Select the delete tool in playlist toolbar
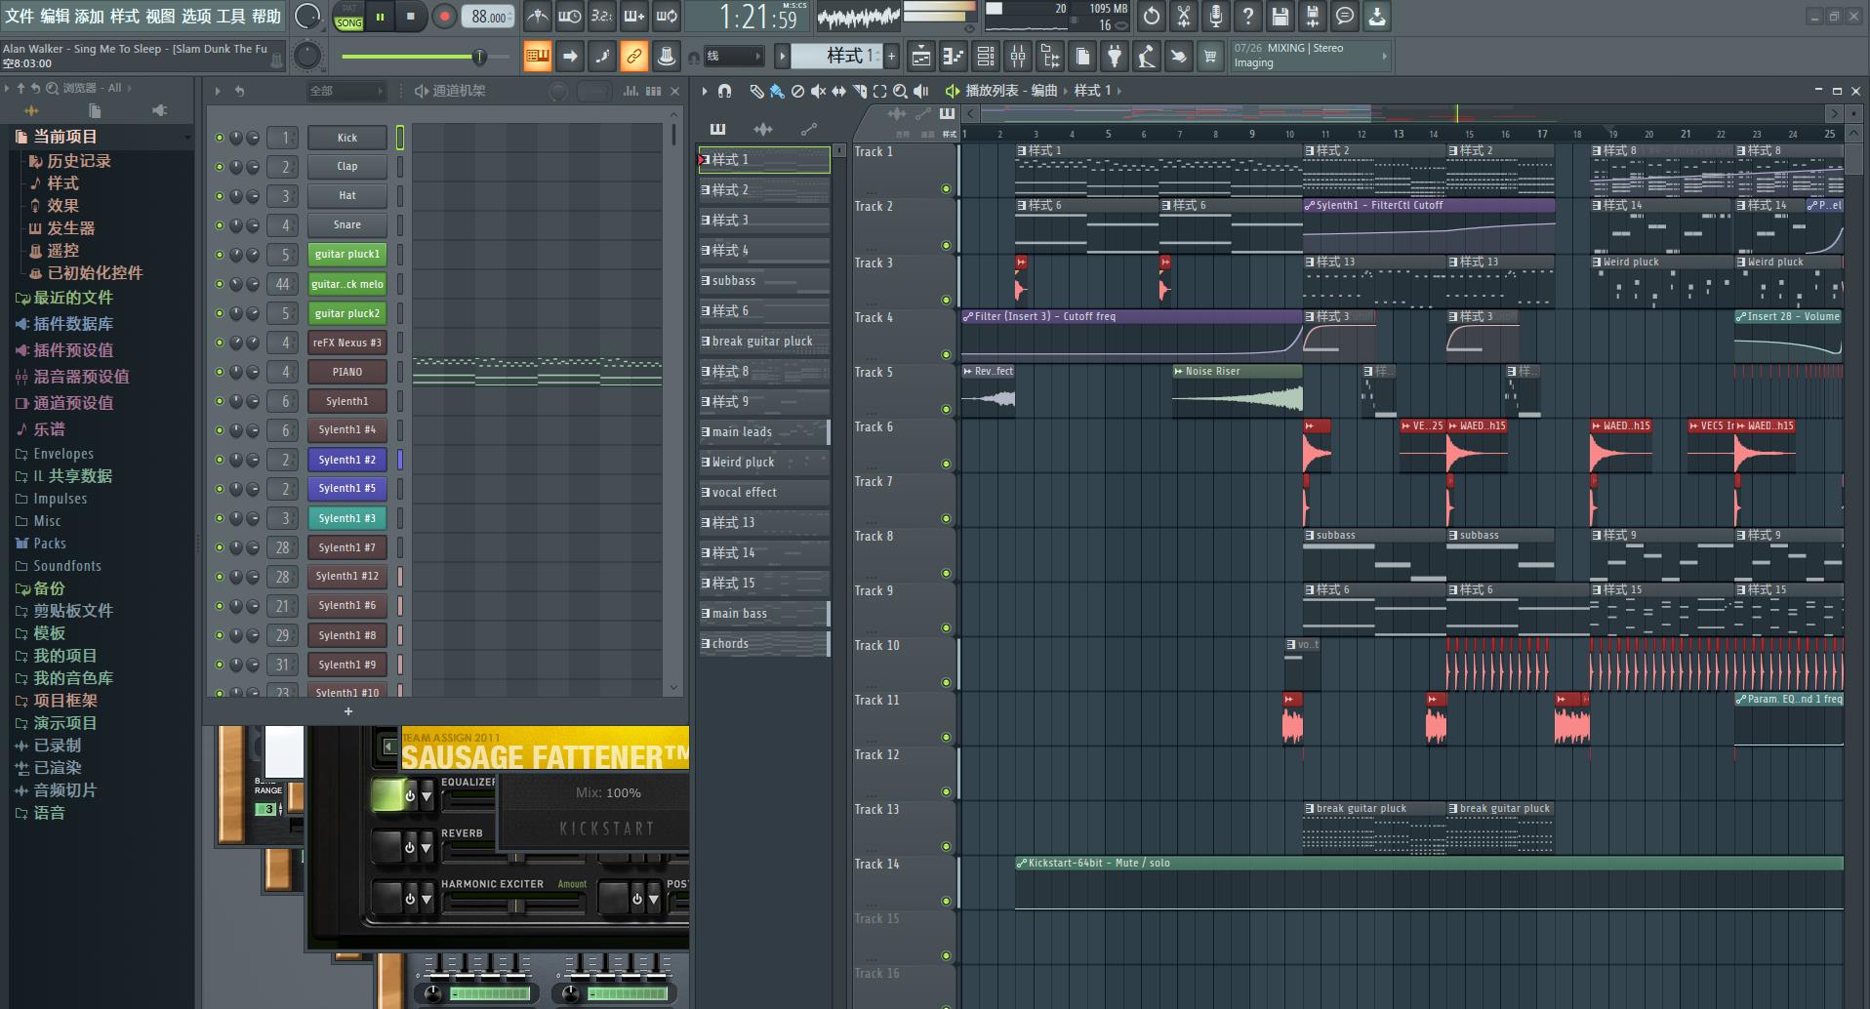 797,91
